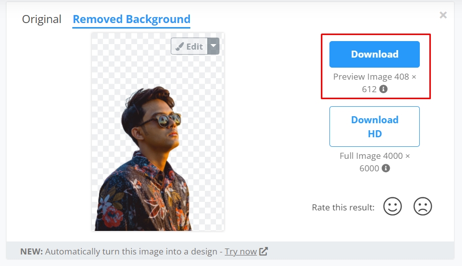This screenshot has width=462, height=266.
Task: Click the Download HD button
Action: pos(375,126)
